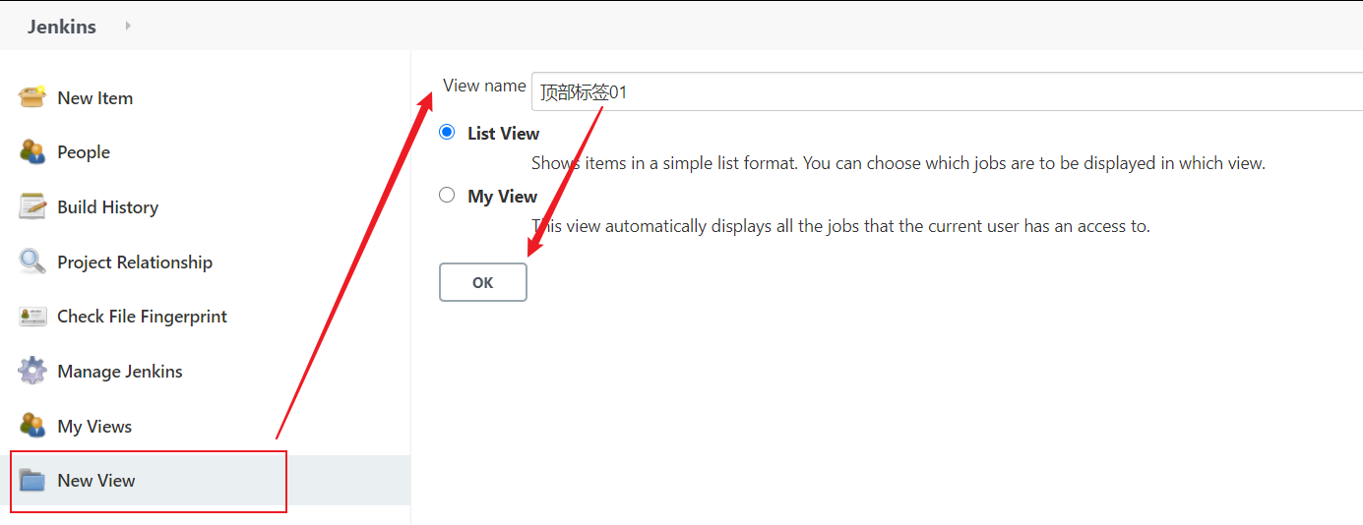
Task: Open Manage Jenkins text link
Action: click(x=120, y=371)
